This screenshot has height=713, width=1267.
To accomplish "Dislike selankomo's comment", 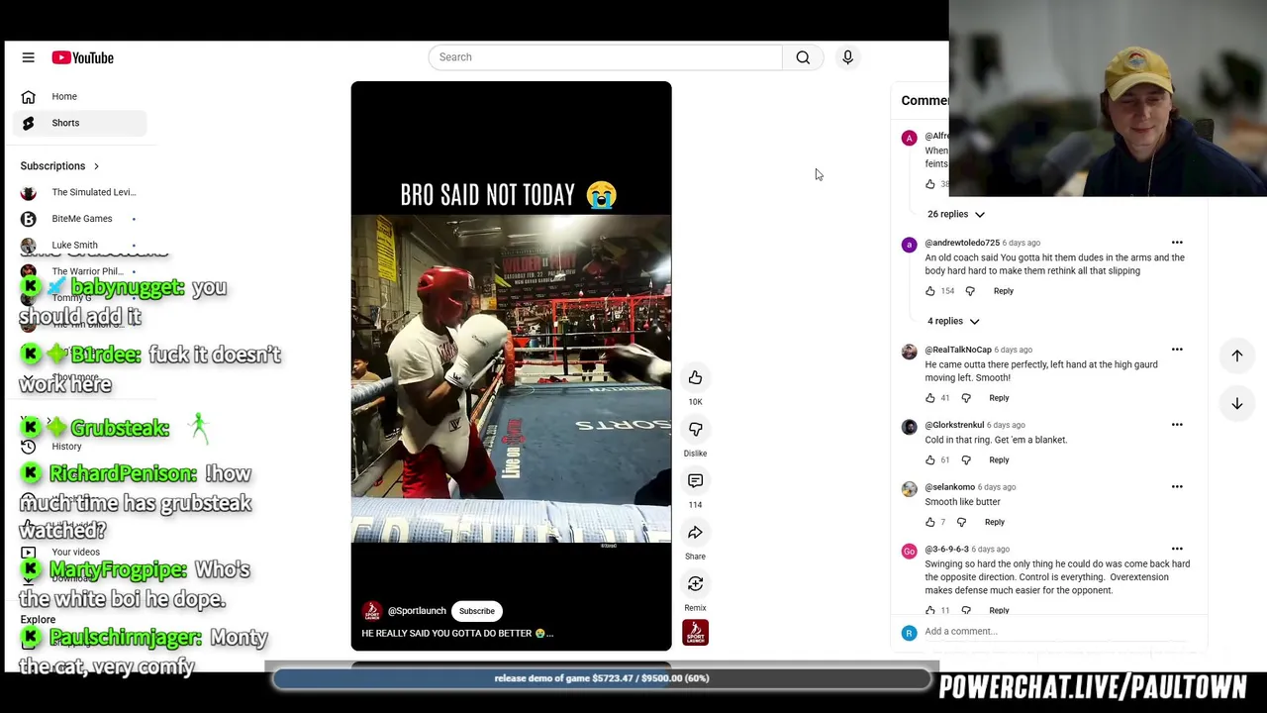I will [961, 522].
